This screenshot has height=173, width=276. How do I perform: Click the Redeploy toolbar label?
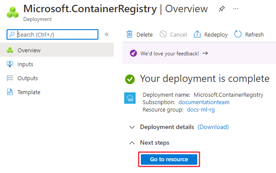216,34
